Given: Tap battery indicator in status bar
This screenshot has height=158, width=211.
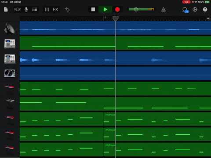Looking at the screenshot, I should (207, 2).
